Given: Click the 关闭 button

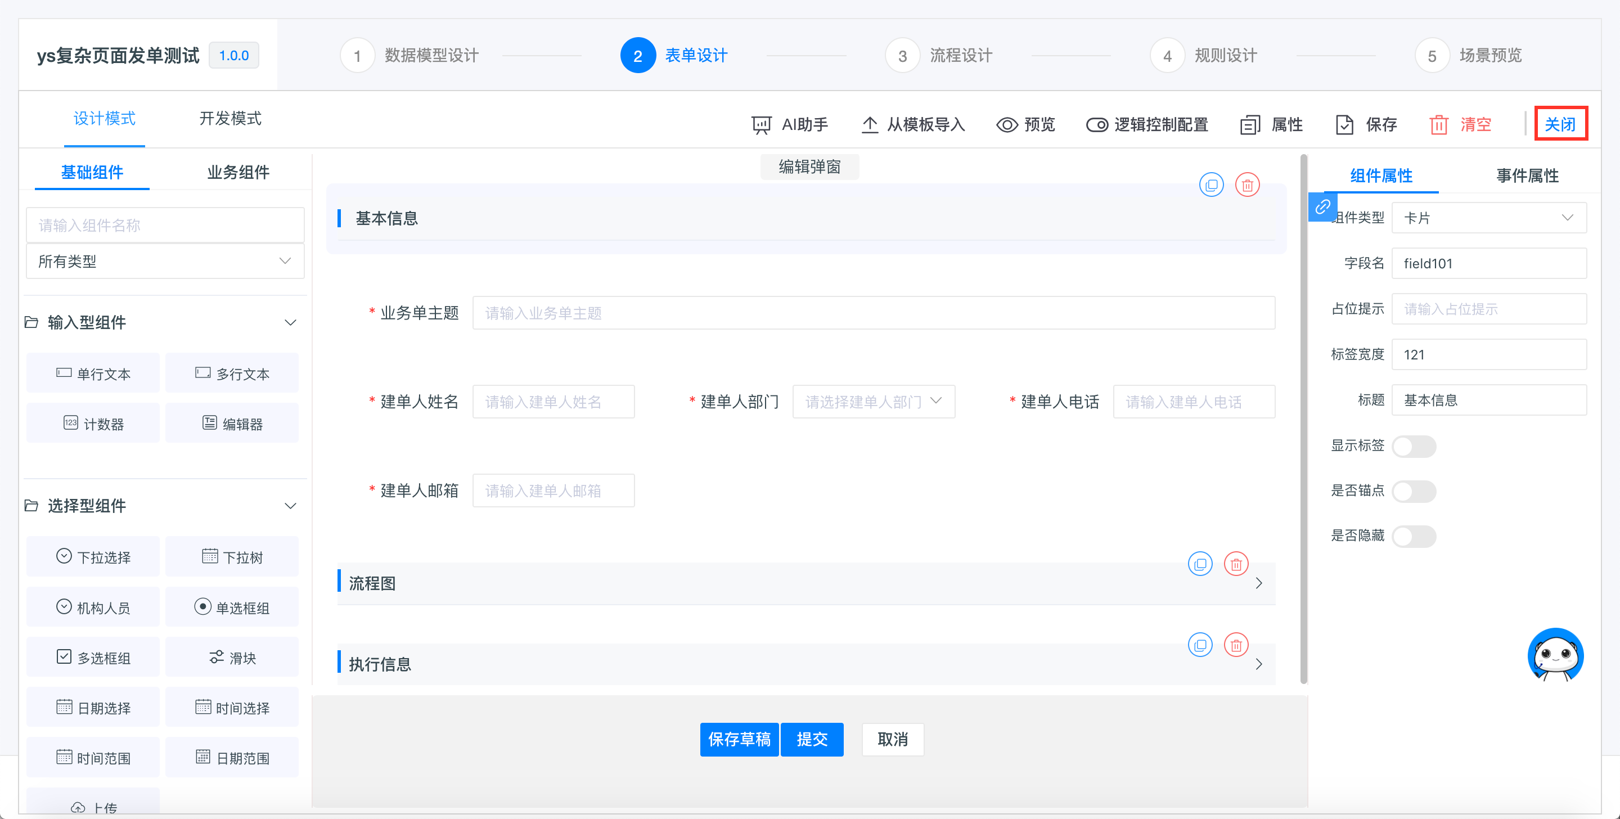Looking at the screenshot, I should 1560,124.
